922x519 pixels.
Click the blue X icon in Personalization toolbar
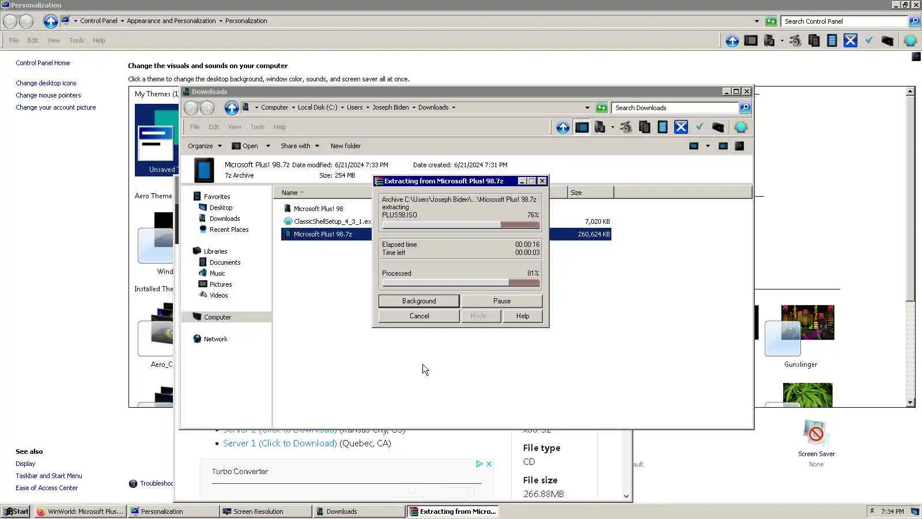850,41
